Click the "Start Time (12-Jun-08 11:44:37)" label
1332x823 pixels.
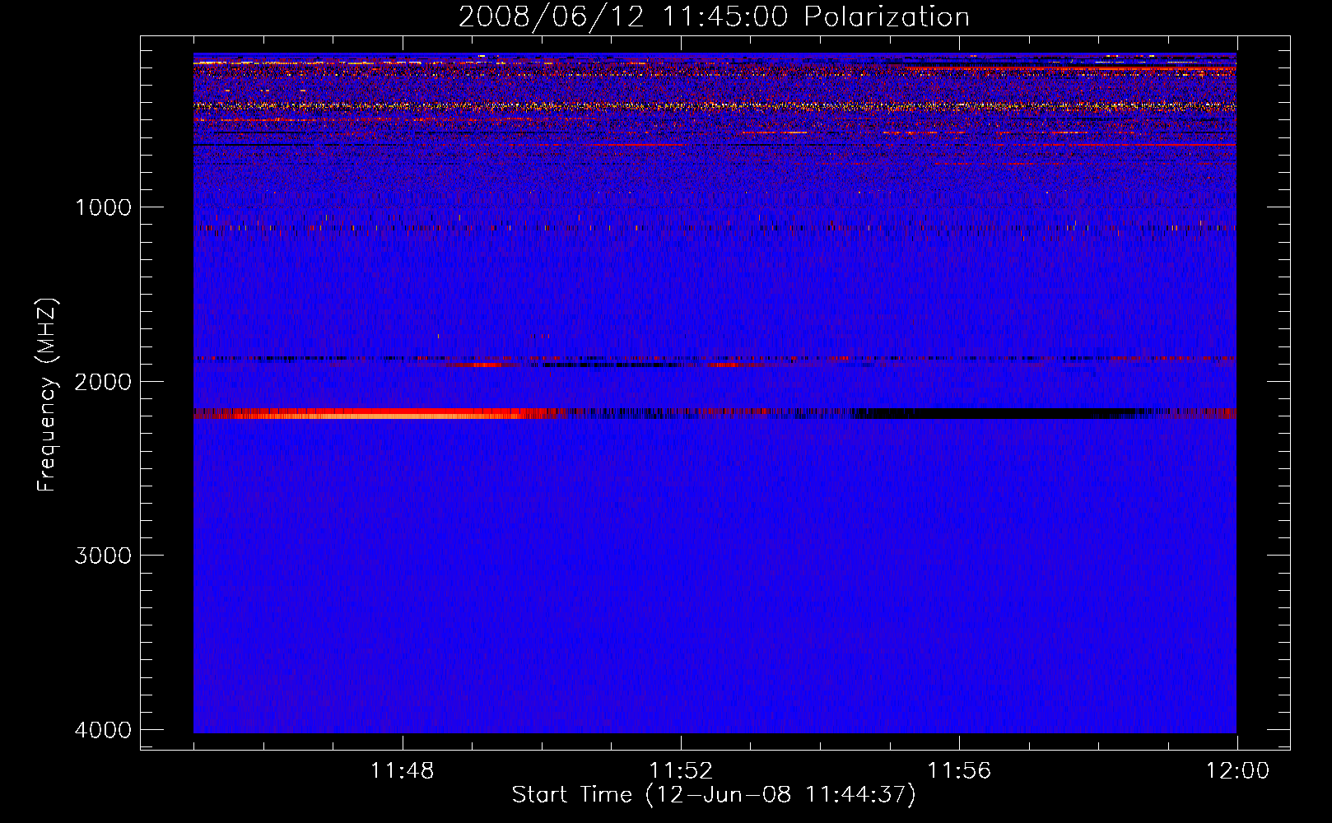(x=714, y=795)
